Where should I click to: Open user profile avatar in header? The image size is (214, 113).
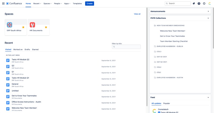209,3
